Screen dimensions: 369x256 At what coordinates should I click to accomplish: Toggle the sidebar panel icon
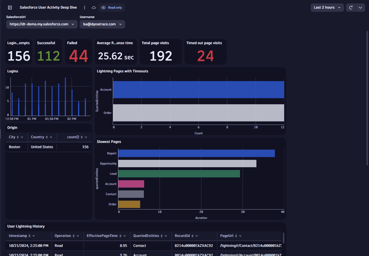click(x=10, y=8)
